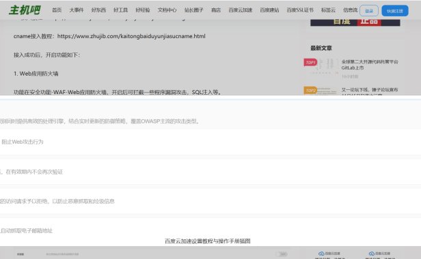This screenshot has width=421, height=259.
Task: Click the line 以防止恶意抓取和垃圾信息
Action: click(83, 201)
